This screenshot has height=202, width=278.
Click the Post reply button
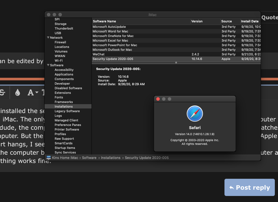(x=250, y=187)
